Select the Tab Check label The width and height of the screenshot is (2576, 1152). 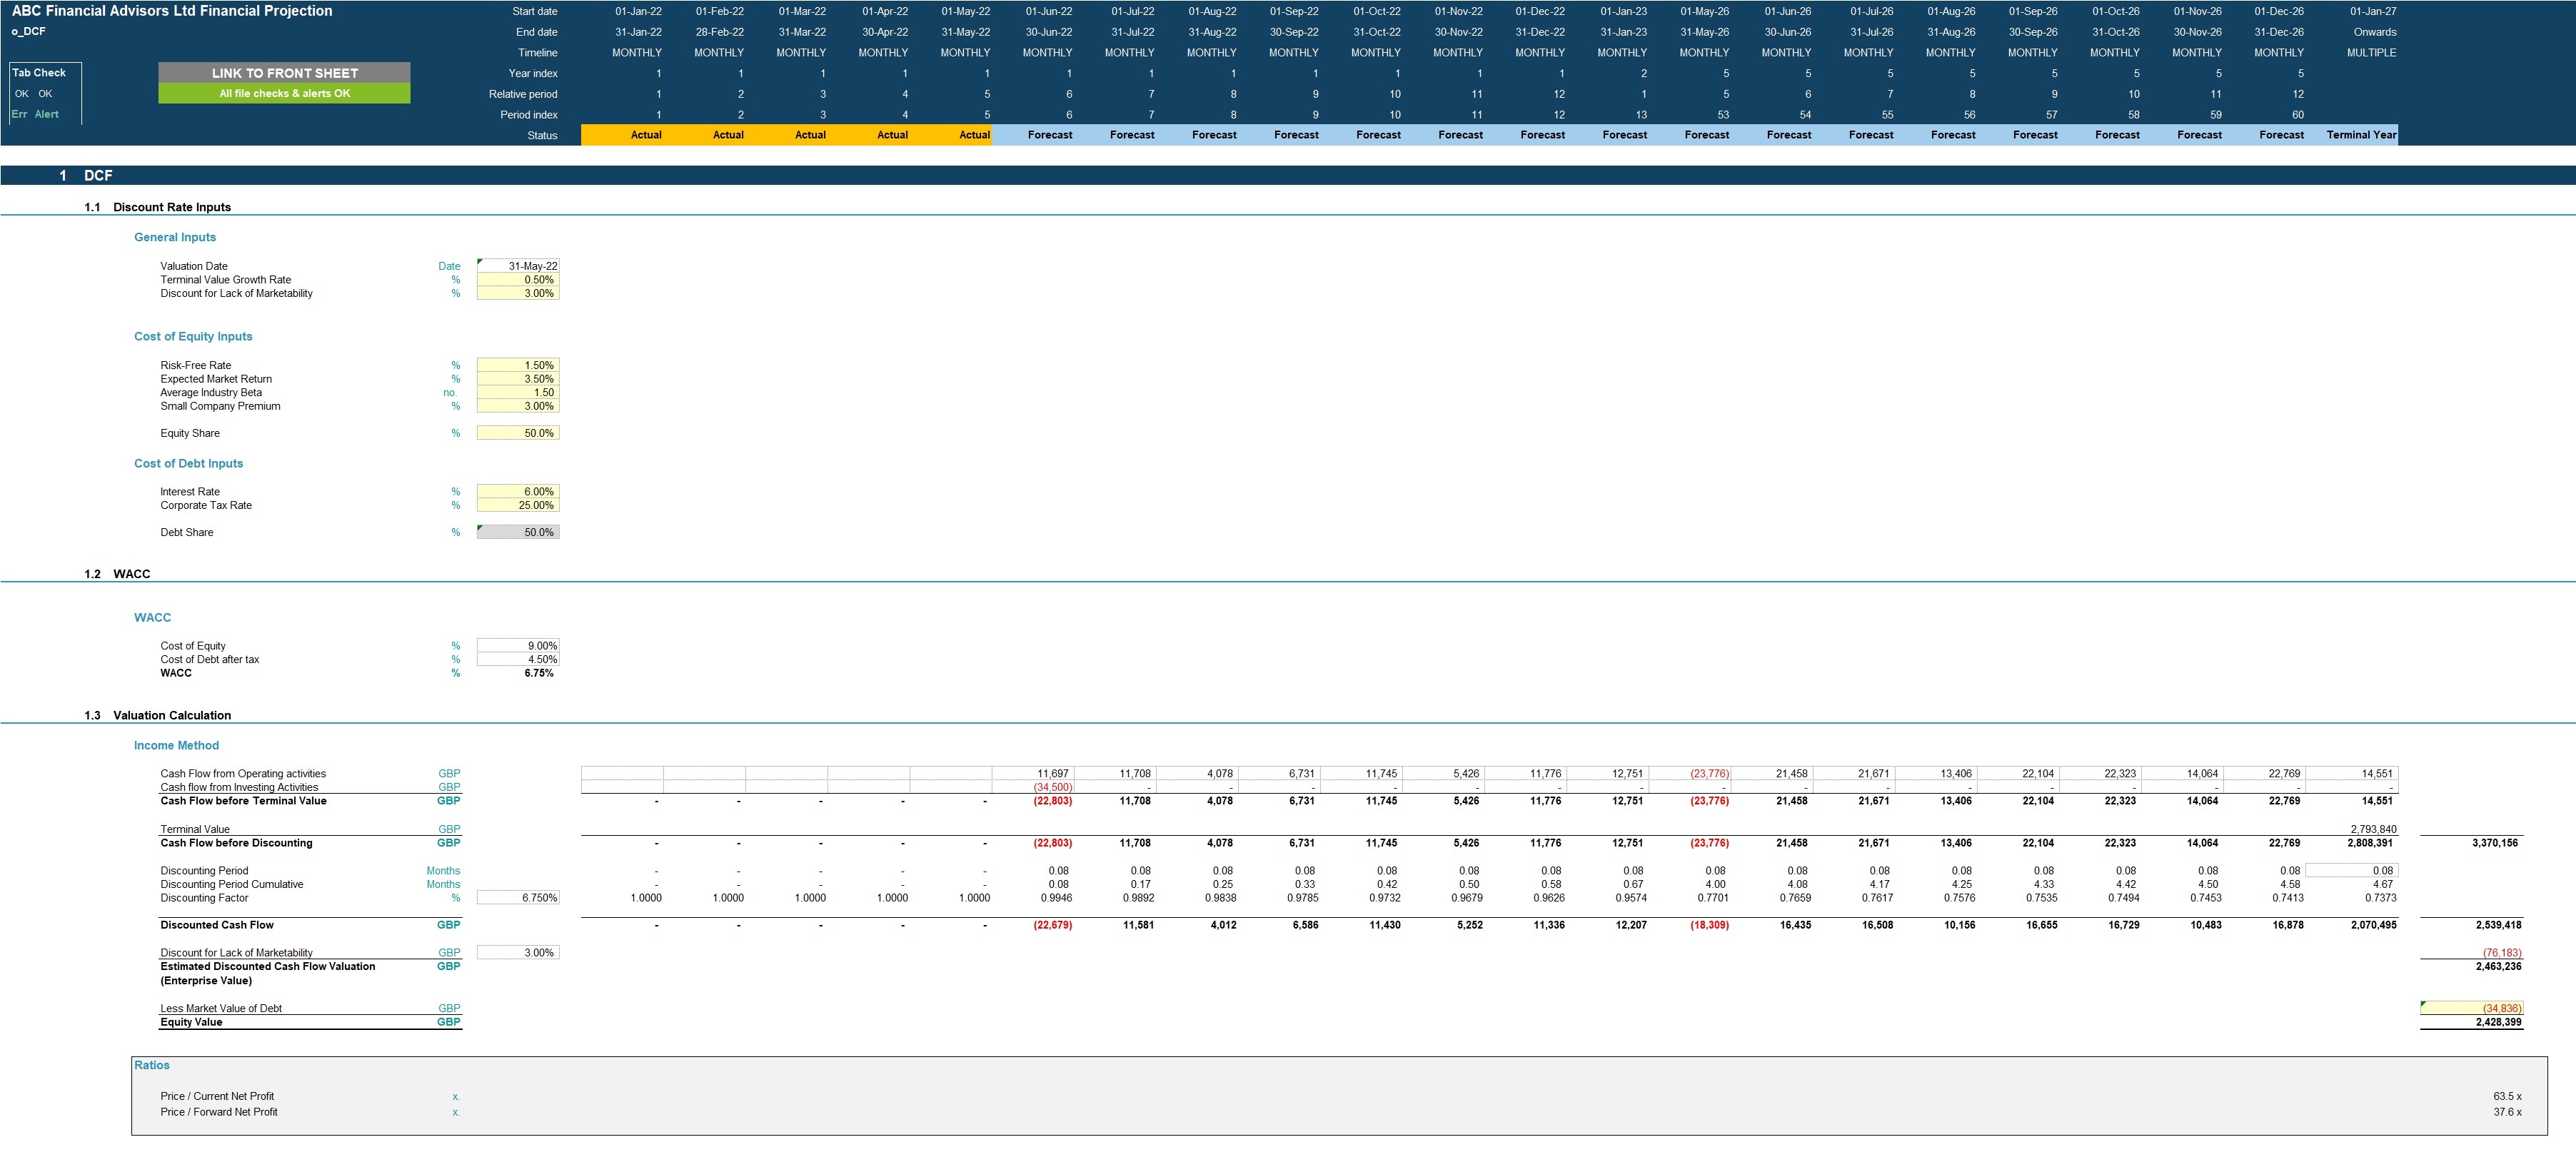[x=39, y=72]
